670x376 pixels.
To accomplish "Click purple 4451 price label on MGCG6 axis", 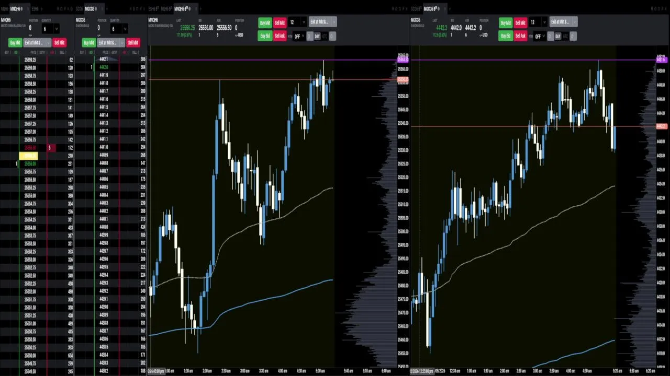I will [x=661, y=60].
